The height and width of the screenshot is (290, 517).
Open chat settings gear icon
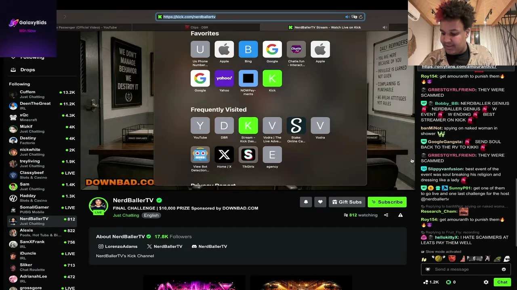coord(486,282)
